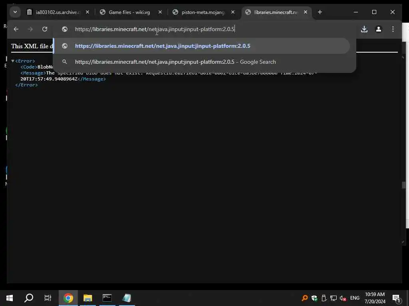Open the network status tray icon

pyautogui.click(x=333, y=298)
